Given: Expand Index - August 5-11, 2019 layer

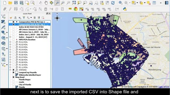Looking at the screenshot, I should coord(10,37).
